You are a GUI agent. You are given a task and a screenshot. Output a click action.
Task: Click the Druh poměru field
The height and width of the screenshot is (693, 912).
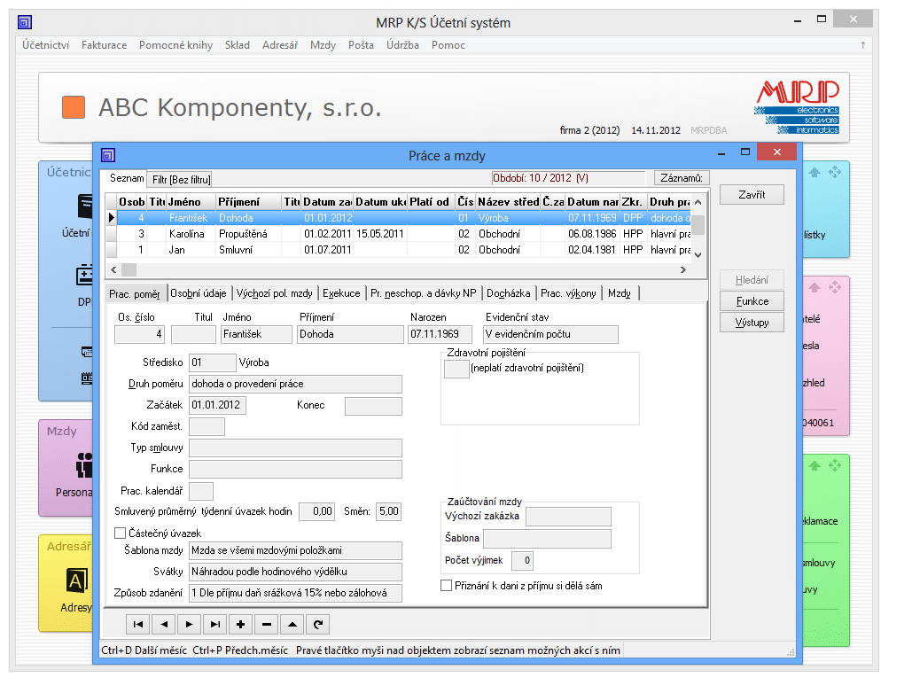click(295, 384)
